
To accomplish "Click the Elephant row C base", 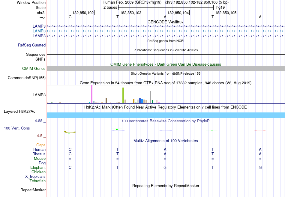I will pos(70,168).
